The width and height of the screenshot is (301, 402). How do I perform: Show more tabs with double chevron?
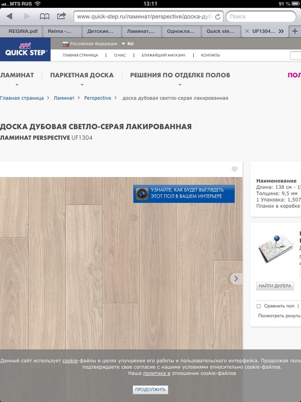[x=281, y=31]
